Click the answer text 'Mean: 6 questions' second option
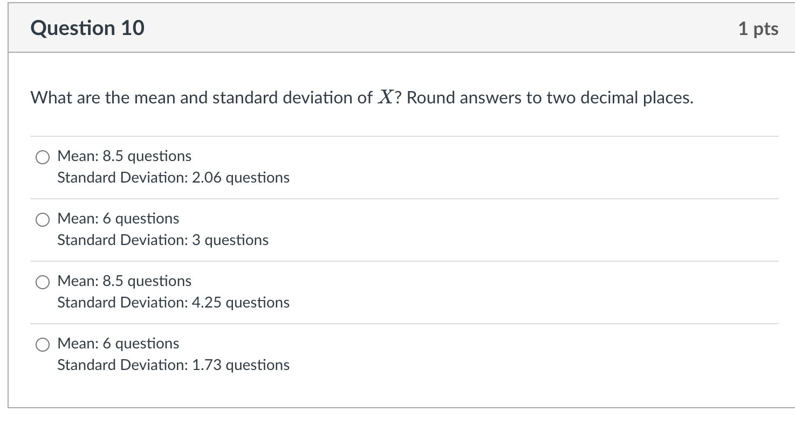 click(x=118, y=219)
